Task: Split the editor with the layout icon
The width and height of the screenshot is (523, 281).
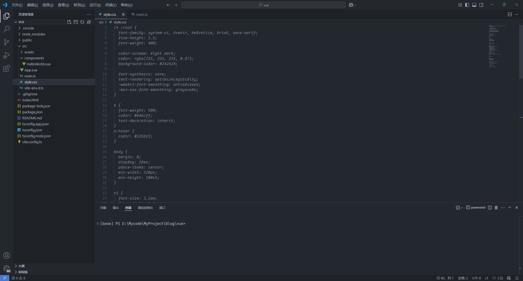Action: tap(510, 14)
